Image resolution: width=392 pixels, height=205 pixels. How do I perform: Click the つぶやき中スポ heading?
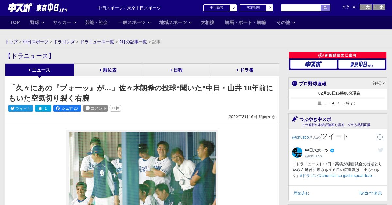pyautogui.click(x=315, y=119)
